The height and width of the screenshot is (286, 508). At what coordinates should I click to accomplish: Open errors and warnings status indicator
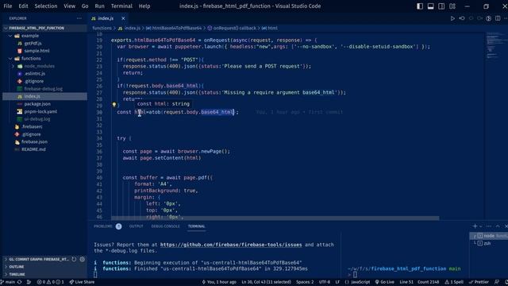click(50, 282)
